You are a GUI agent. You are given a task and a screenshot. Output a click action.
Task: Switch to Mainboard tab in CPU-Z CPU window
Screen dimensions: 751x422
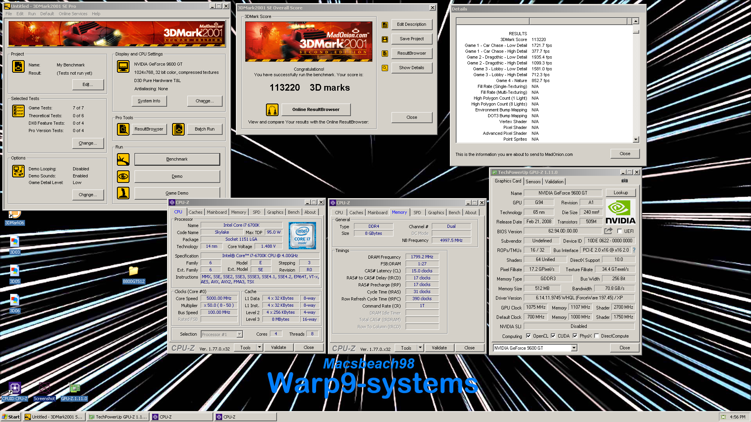pyautogui.click(x=217, y=212)
